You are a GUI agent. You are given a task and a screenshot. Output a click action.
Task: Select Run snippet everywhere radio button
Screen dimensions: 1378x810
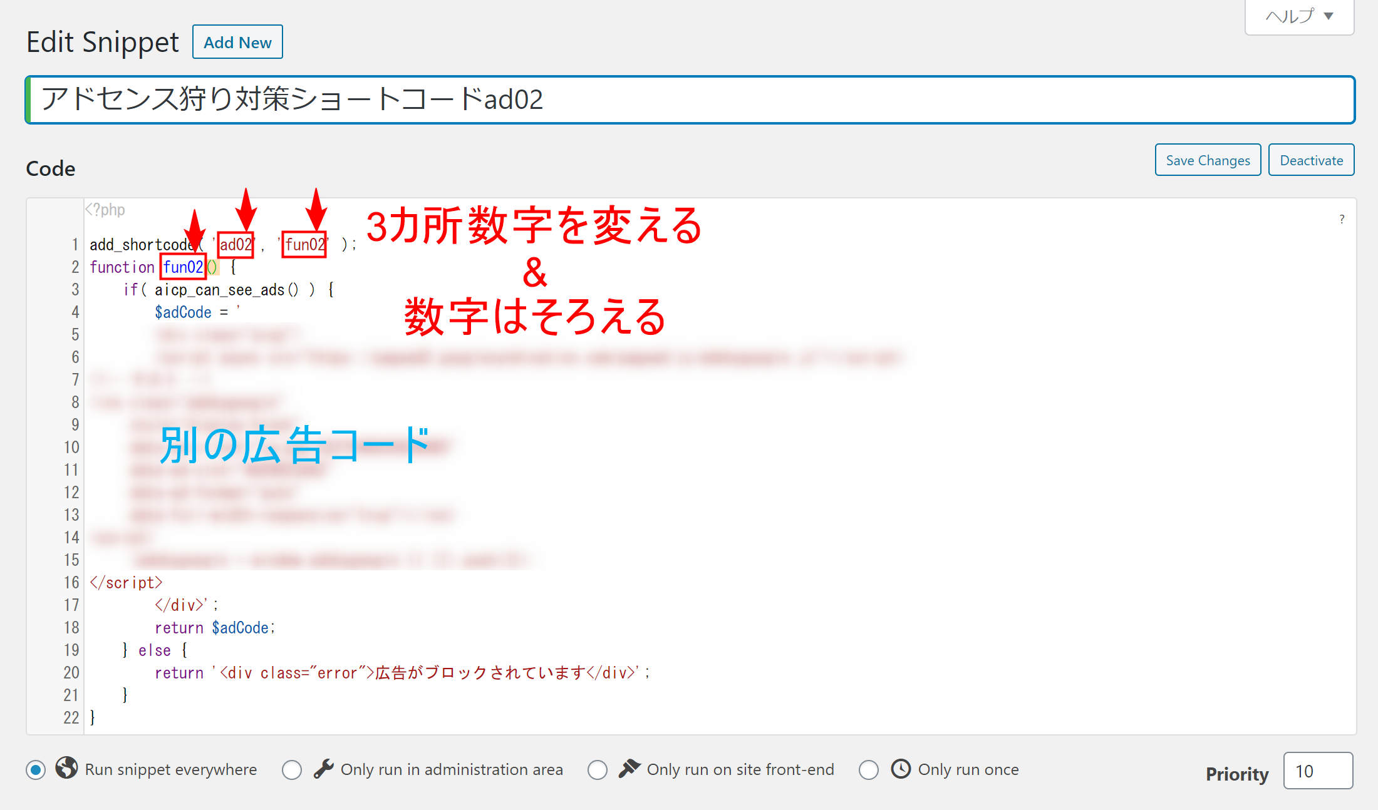tap(36, 769)
